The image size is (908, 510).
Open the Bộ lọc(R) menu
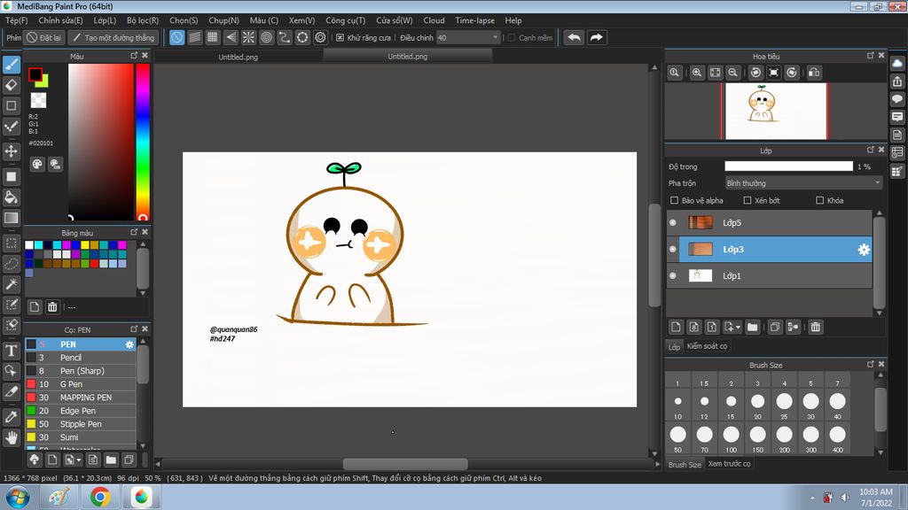pyautogui.click(x=143, y=20)
